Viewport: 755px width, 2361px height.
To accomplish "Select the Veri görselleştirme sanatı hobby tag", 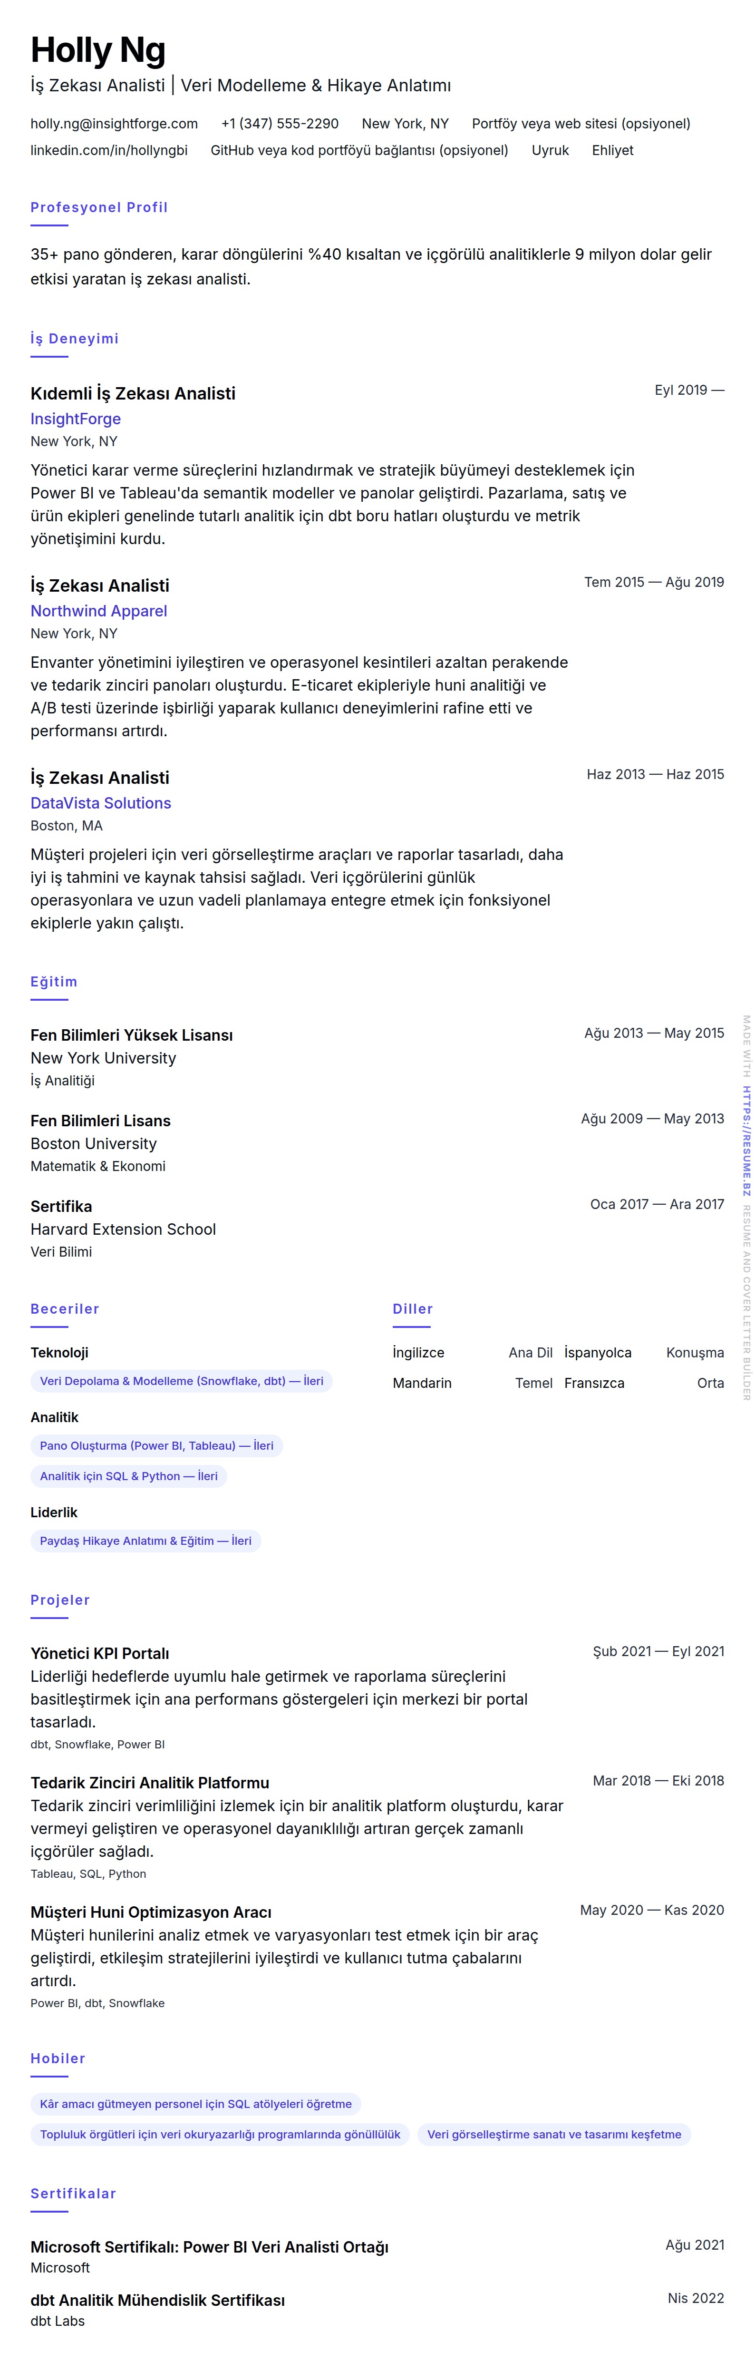I will (553, 2134).
